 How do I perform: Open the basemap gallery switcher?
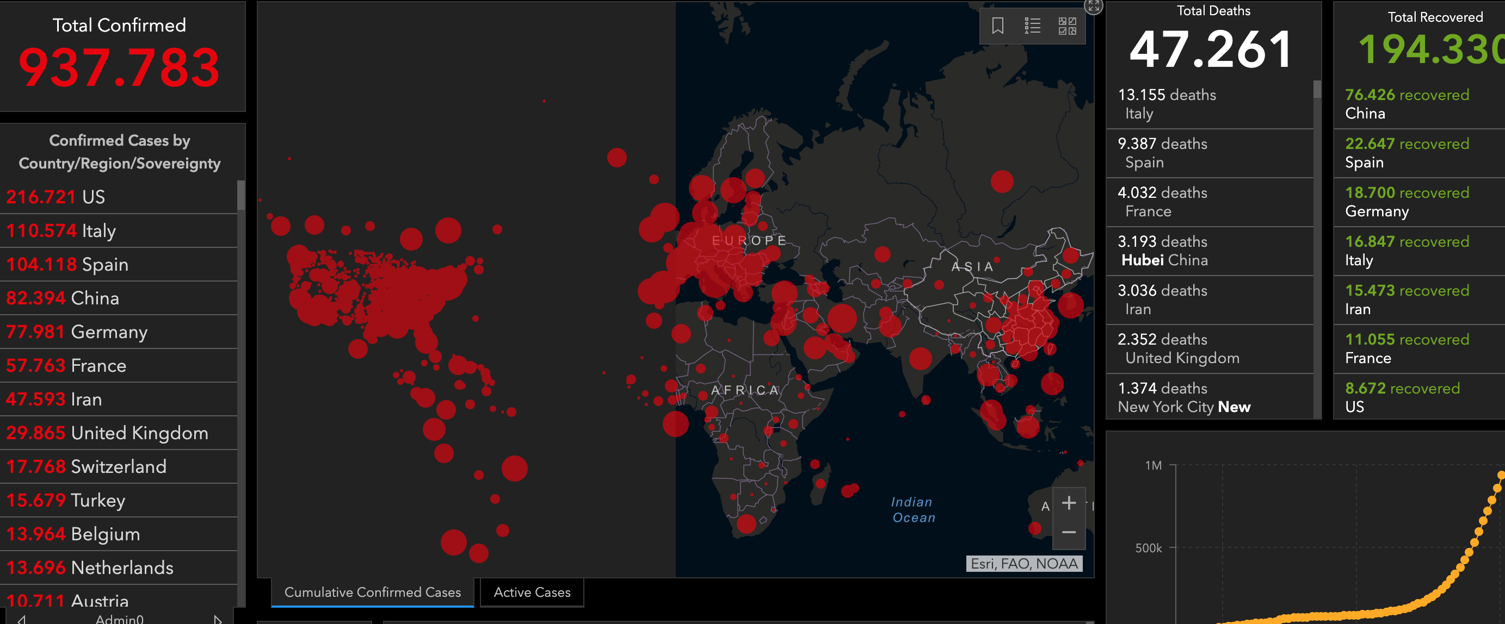tap(1068, 26)
